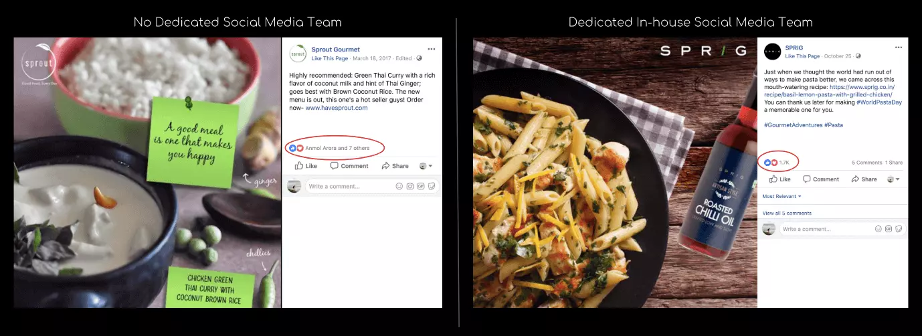This screenshot has width=922, height=336.
Task: Like the Sprout Gourmet post
Action: (x=306, y=166)
